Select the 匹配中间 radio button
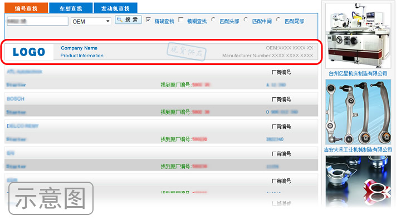Viewport: 401px width, 220px height. pos(246,19)
